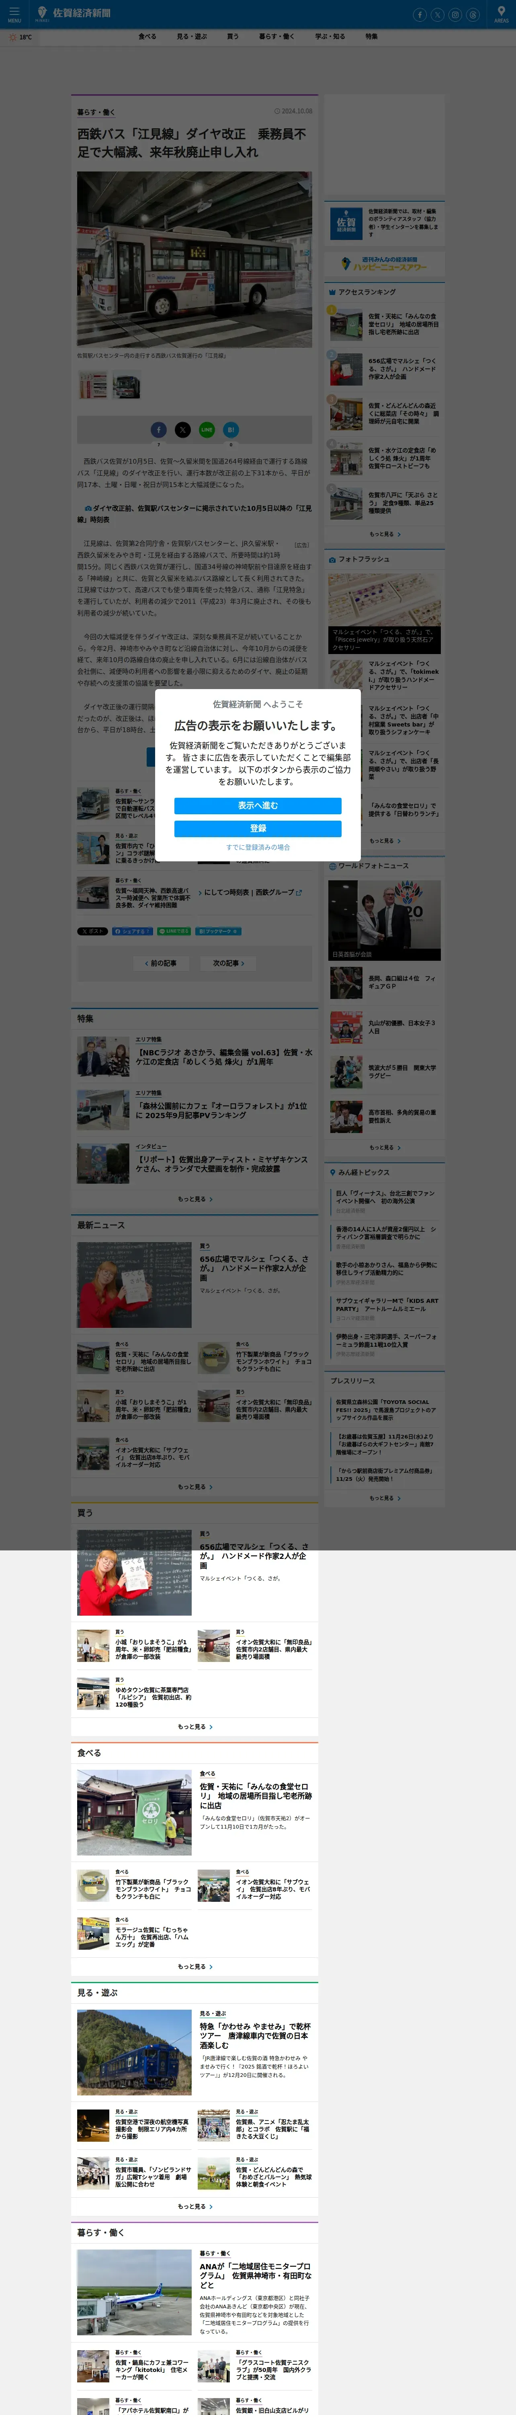The width and height of the screenshot is (516, 2415).
Task: Share article via round Facebook icon
Action: pos(158,429)
